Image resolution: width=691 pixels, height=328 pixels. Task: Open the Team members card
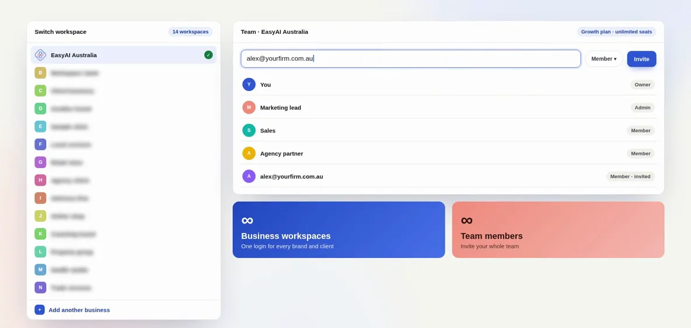point(558,230)
